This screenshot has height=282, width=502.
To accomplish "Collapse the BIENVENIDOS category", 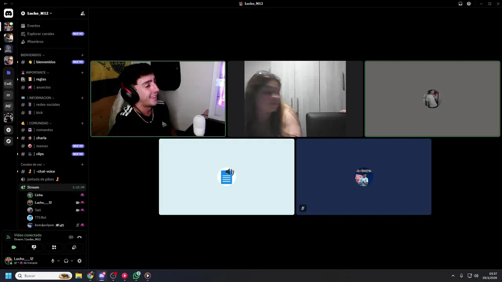I will click(x=33, y=55).
